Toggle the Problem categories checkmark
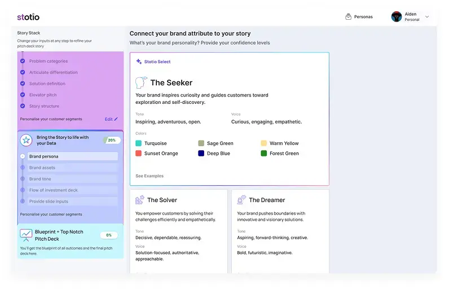Image resolution: width=449 pixels, height=289 pixels. [23, 61]
